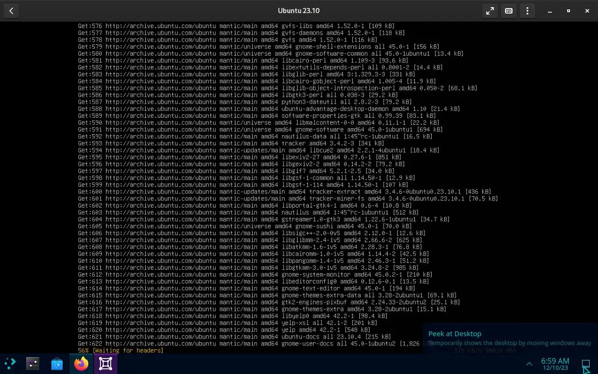
Task: Launch the software store from the taskbar
Action: point(57,364)
